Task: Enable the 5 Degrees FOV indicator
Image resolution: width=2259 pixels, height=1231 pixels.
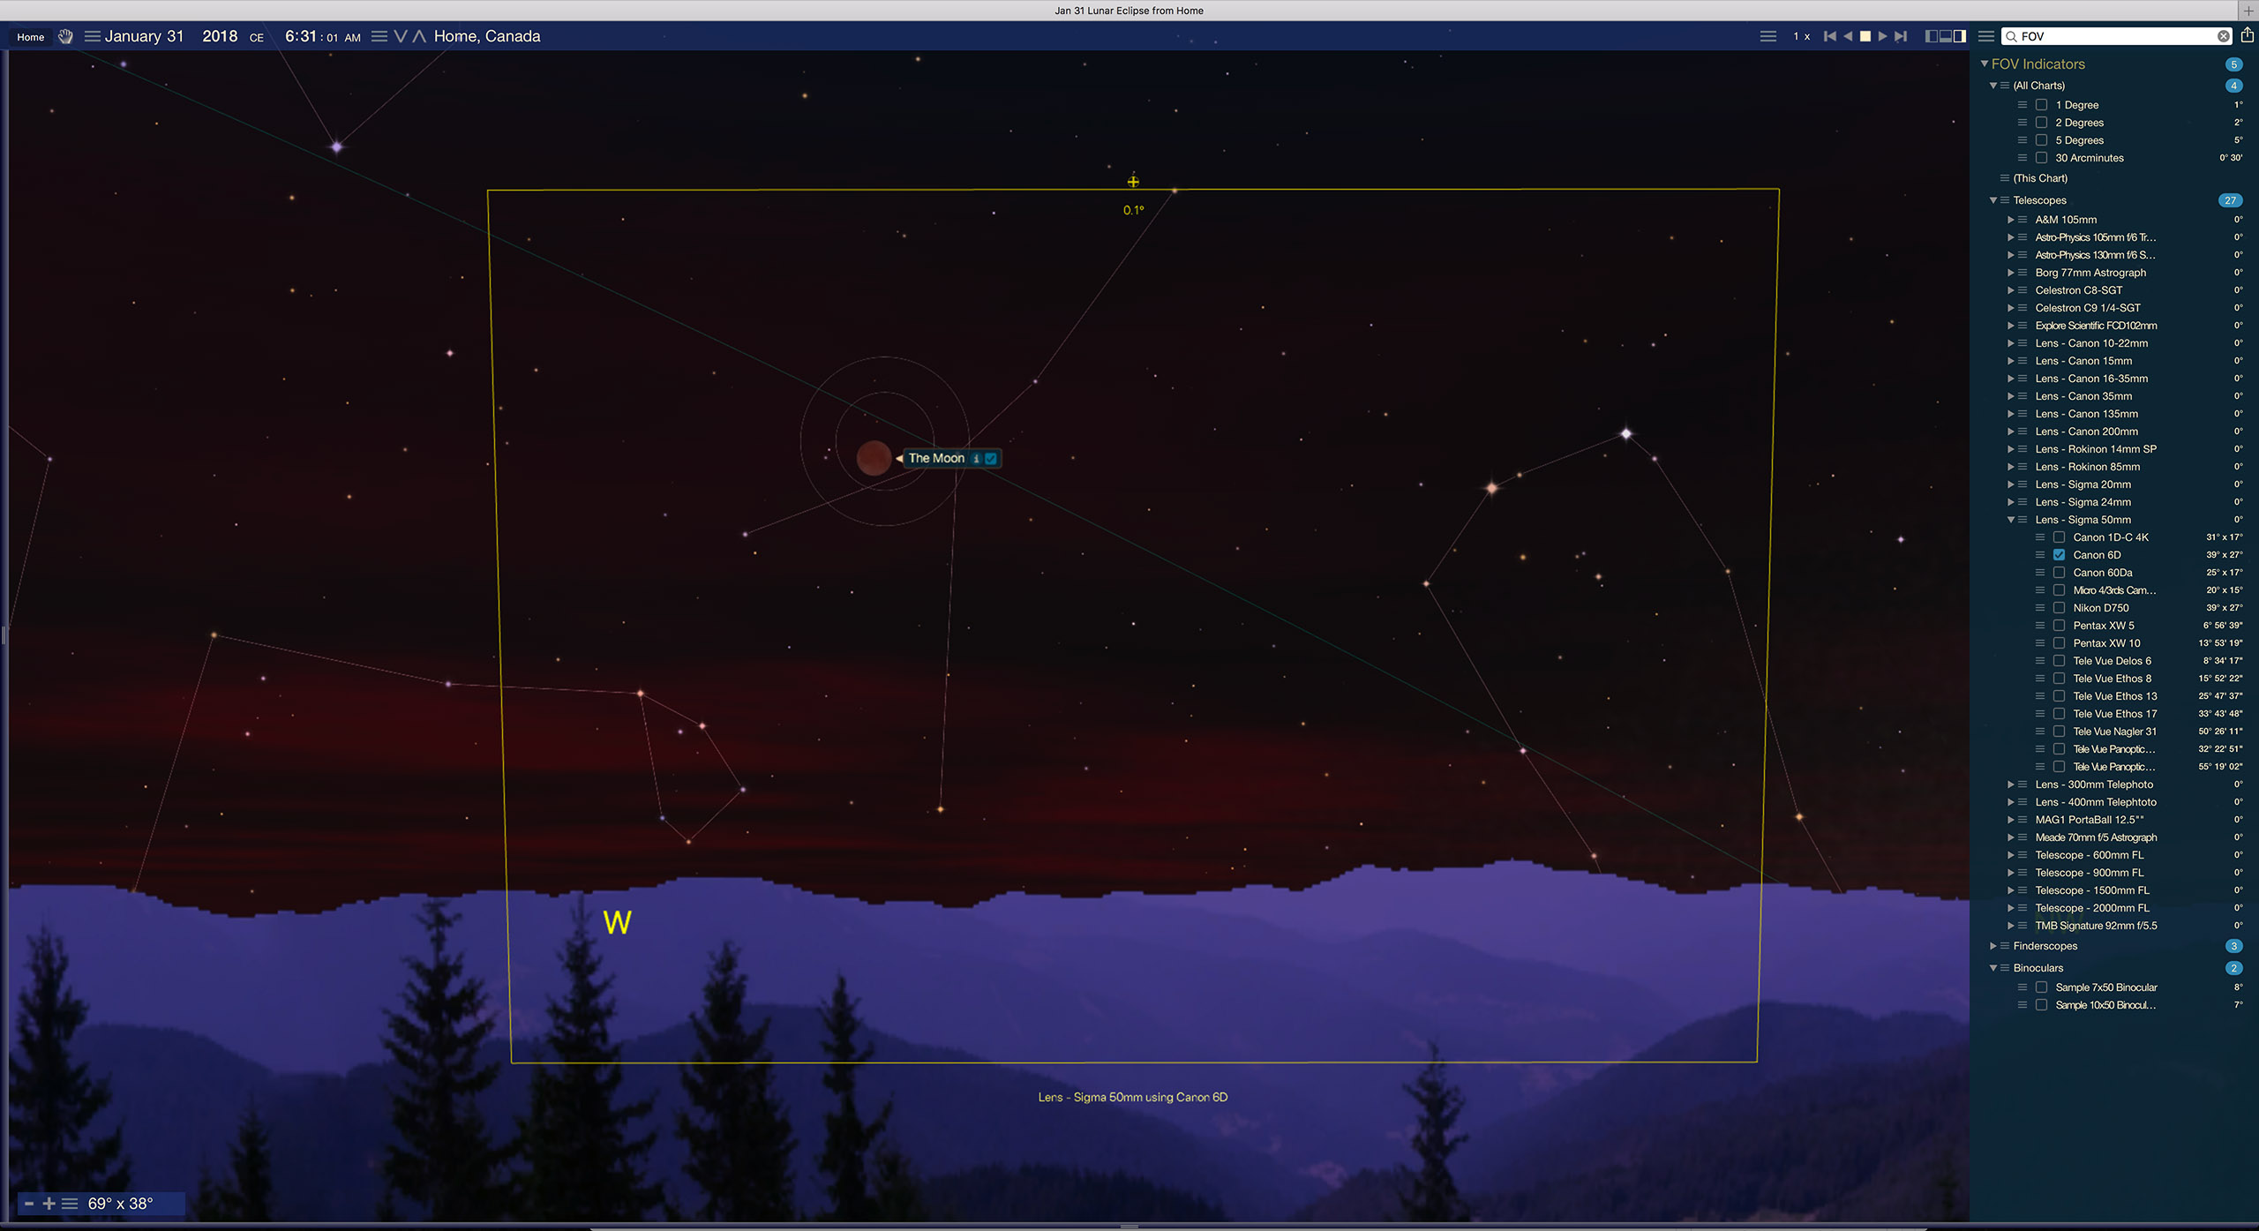Action: click(2041, 140)
